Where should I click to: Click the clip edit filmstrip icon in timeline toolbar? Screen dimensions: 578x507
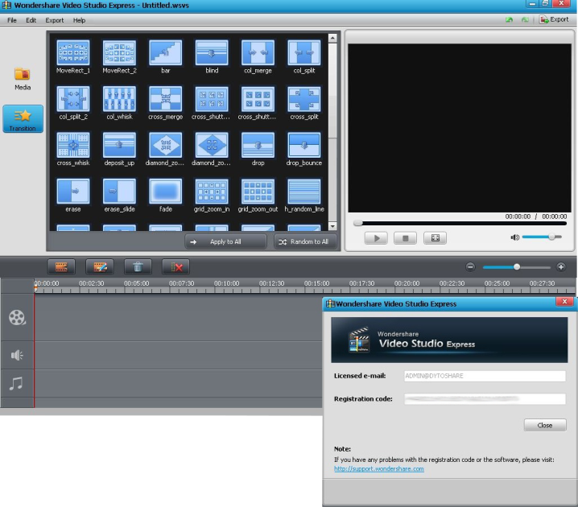[x=61, y=266]
